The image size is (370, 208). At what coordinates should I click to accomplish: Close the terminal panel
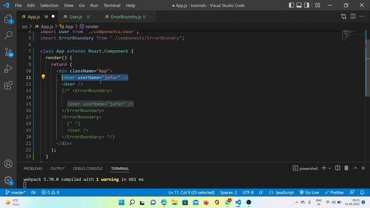coord(363,168)
